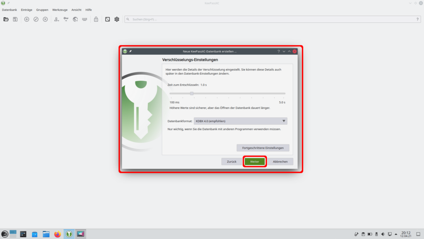Click the "5.0 s" slider label
Viewport: 424px width, 239px height.
[282, 102]
